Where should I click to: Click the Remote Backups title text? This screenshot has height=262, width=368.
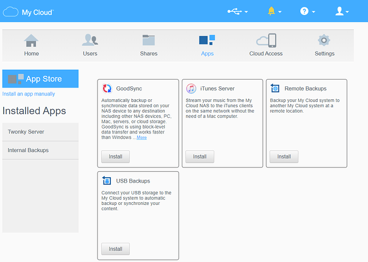coord(306,89)
